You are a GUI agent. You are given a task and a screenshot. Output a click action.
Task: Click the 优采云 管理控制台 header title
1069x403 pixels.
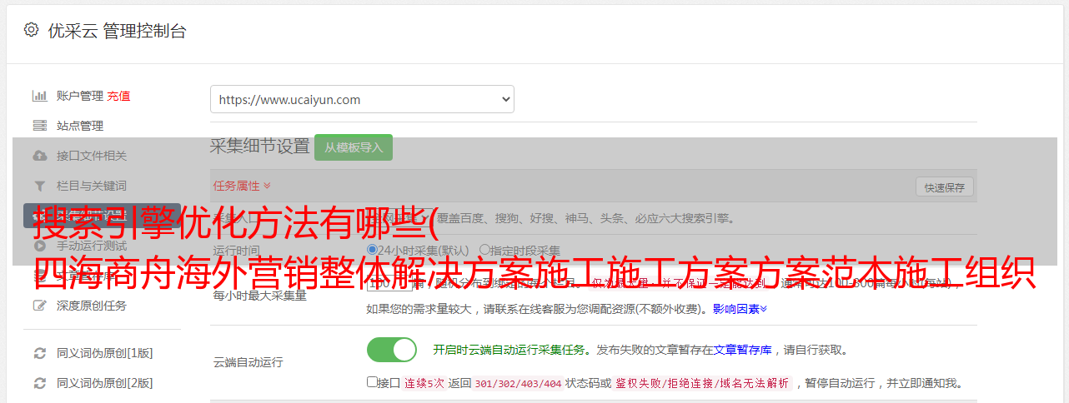(117, 31)
